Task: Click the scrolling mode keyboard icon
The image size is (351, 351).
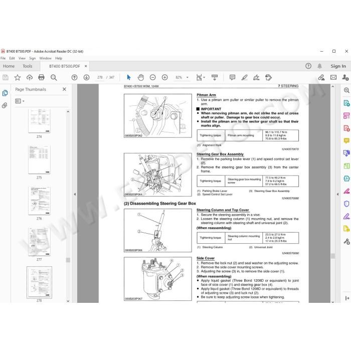Action: (215, 77)
